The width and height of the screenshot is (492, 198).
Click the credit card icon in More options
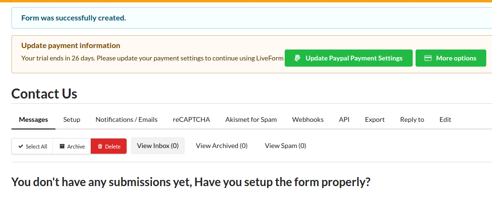428,58
